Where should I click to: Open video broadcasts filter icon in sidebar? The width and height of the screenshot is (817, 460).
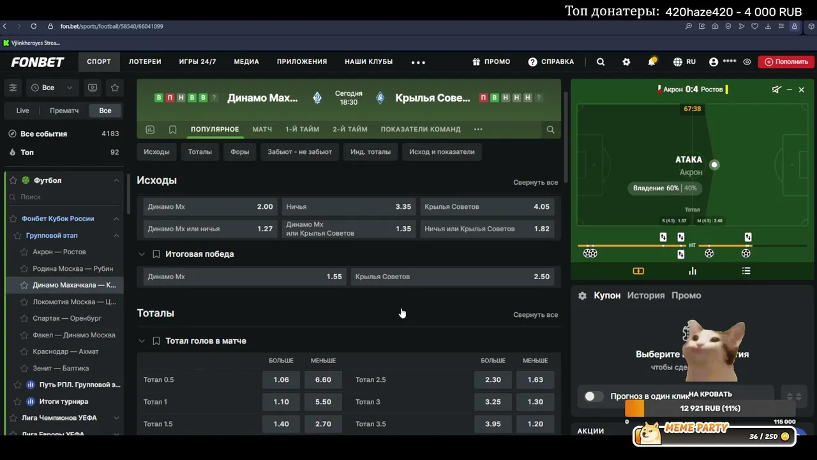[x=93, y=88]
